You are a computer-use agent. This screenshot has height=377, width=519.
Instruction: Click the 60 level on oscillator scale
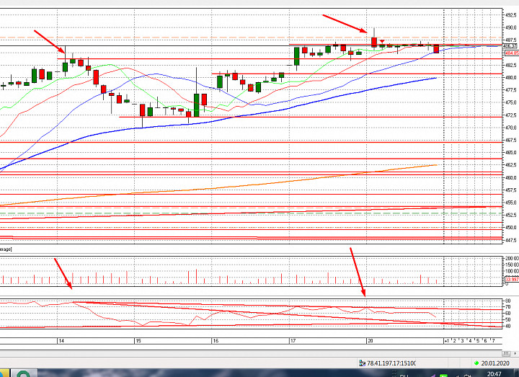508,313
